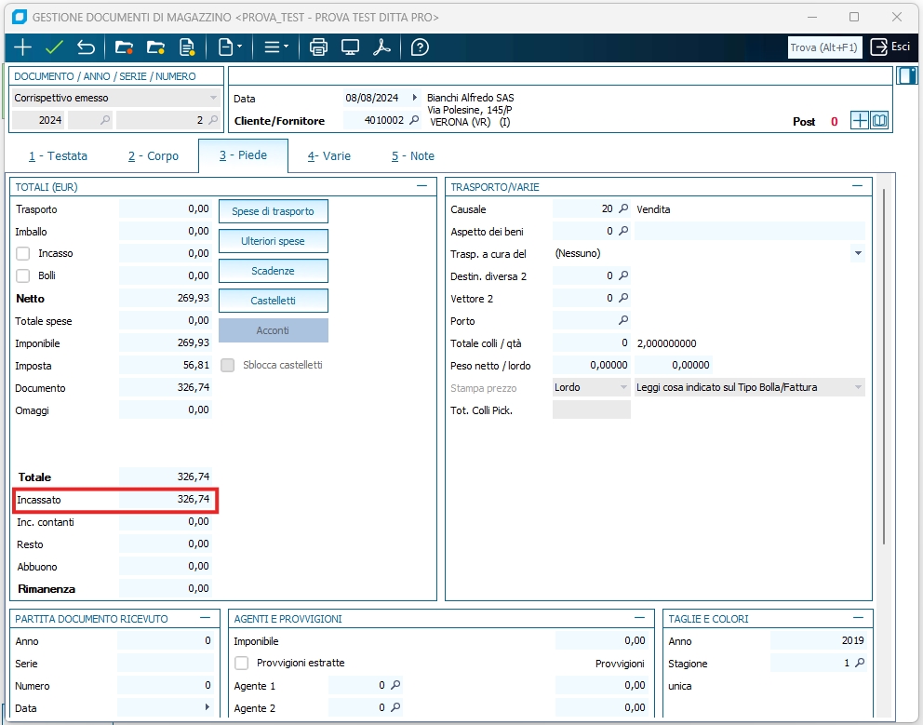Enable the Incasso checkbox
This screenshot has height=725, width=923.
[x=23, y=253]
